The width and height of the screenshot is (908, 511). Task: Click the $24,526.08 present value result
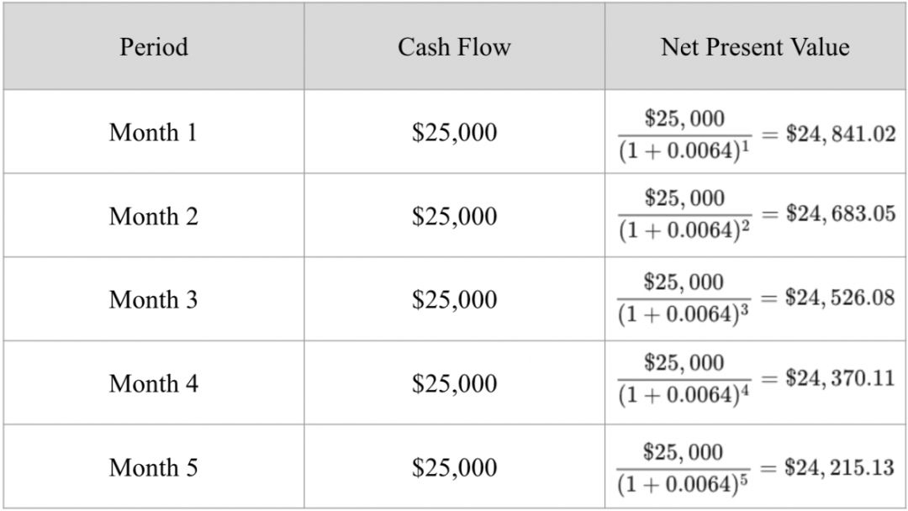click(x=840, y=298)
